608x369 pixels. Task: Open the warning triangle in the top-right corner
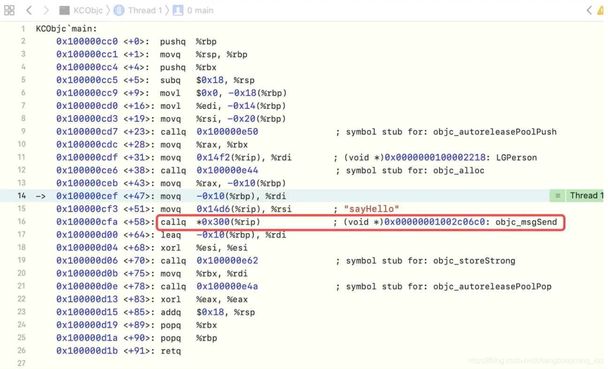click(600, 10)
